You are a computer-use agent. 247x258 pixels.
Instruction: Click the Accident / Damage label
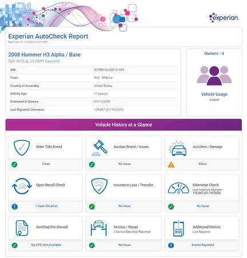[208, 147]
